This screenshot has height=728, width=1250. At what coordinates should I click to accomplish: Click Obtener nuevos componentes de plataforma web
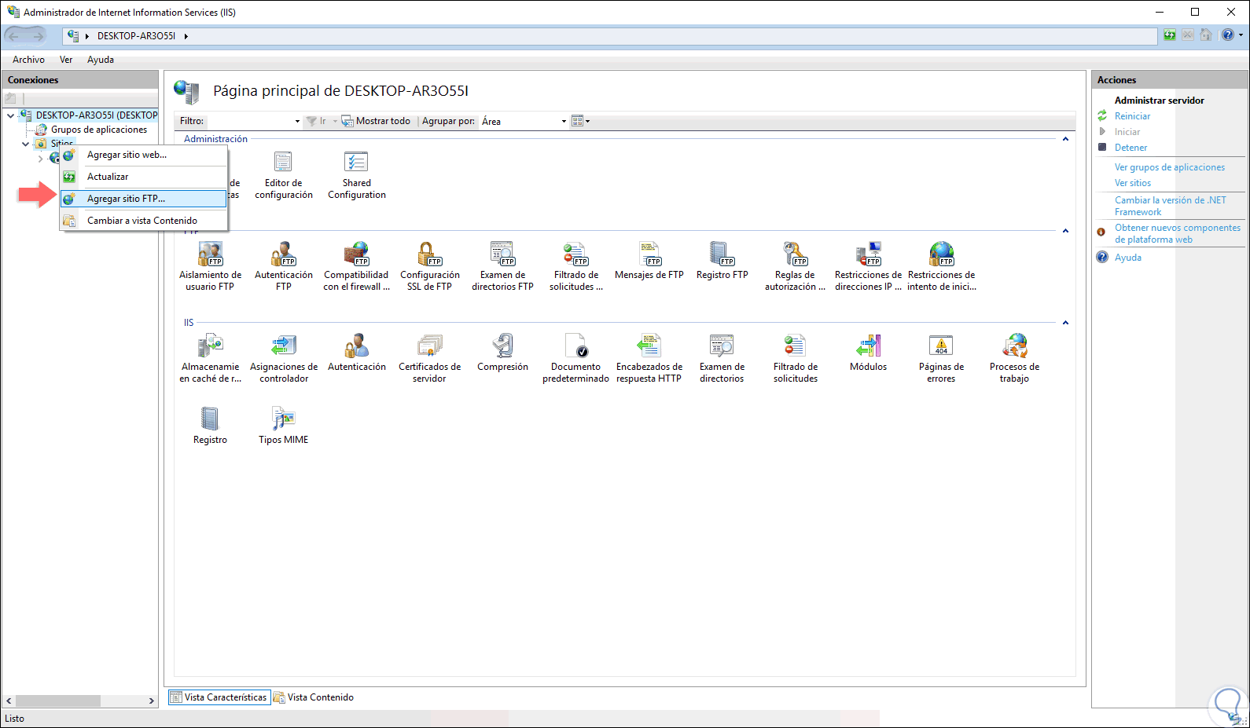(x=1178, y=233)
